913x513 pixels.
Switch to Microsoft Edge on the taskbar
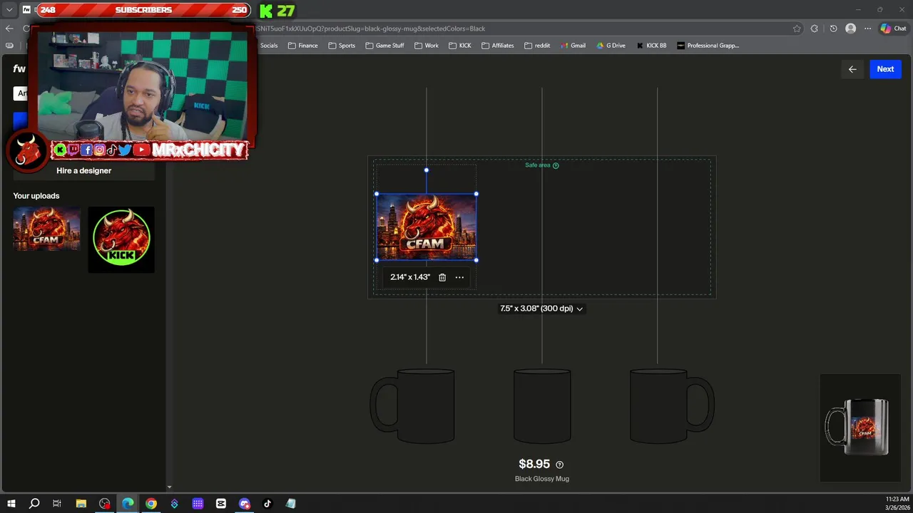coord(128,504)
